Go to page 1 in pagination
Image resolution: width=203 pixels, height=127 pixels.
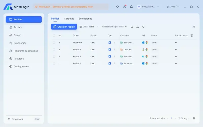point(172,118)
